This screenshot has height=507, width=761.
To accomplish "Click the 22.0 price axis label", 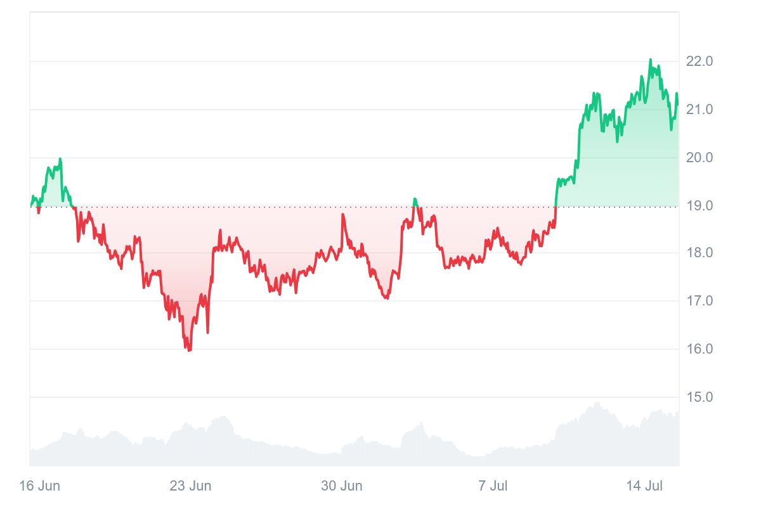I will (x=699, y=61).
